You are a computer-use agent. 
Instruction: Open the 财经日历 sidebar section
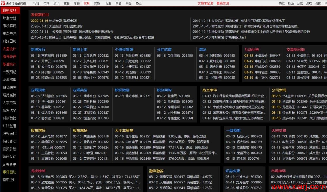[10, 41]
